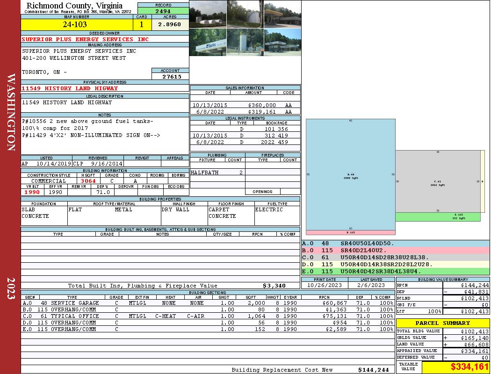Click SERVICE GARAGE building section row
491x374 pixels.
[207, 303]
